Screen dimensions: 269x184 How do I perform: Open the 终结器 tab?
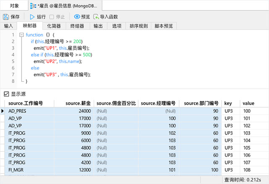click(x=77, y=26)
